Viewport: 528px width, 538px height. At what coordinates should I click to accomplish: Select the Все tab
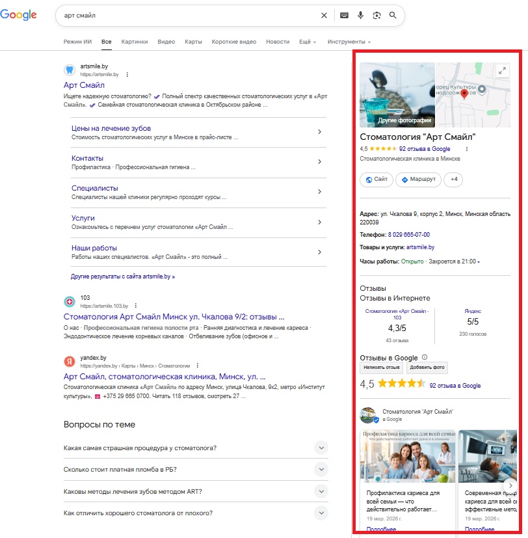[106, 42]
